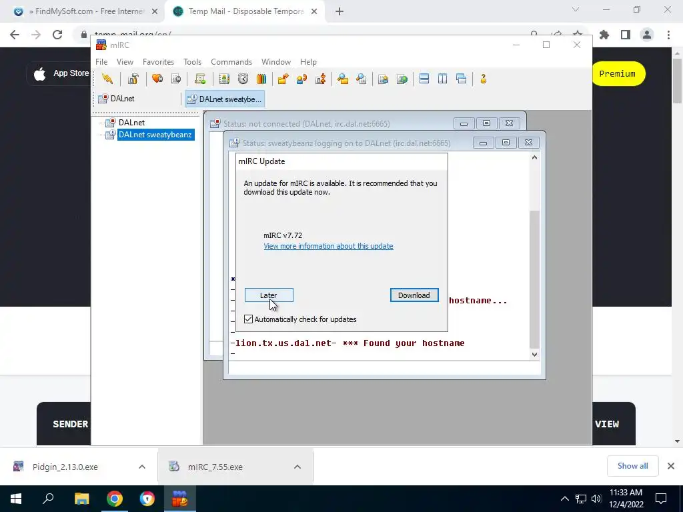Restore the sweatybeanz status child window
The width and height of the screenshot is (683, 512).
(506, 143)
